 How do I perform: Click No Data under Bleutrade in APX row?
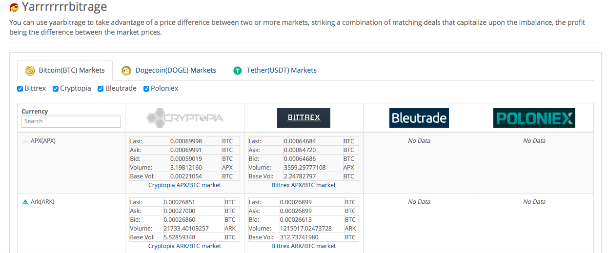[x=419, y=141]
